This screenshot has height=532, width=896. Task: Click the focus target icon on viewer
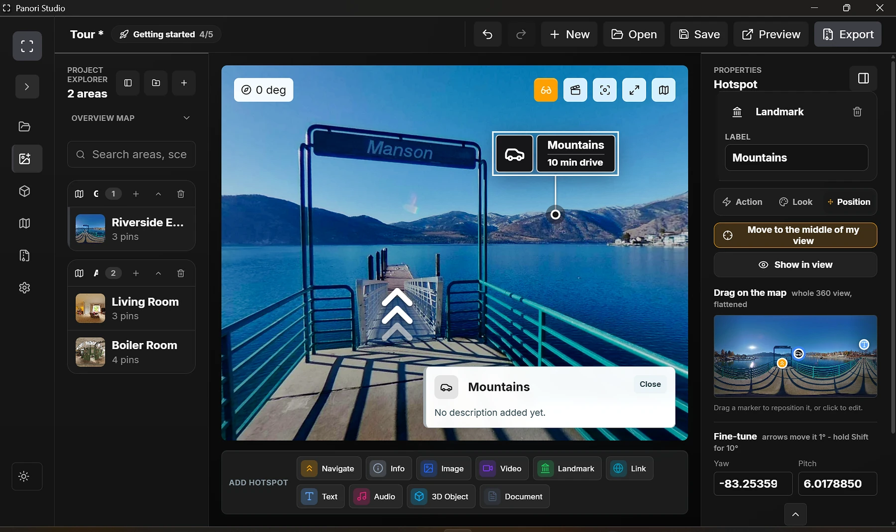[x=604, y=90]
